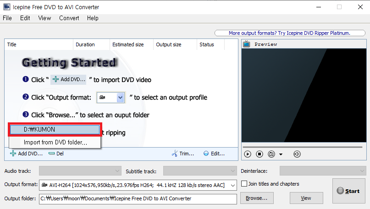Viewport: 370px width, 209px height.
Task: Minimize the converter window
Action: click(x=319, y=7)
